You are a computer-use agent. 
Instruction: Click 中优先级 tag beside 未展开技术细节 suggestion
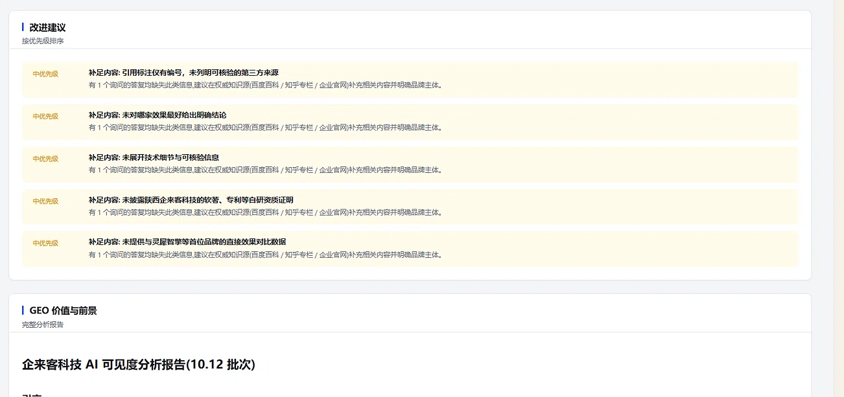point(45,159)
